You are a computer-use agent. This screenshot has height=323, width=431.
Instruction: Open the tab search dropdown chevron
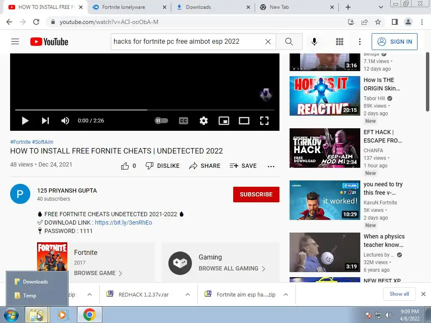(x=380, y=8)
